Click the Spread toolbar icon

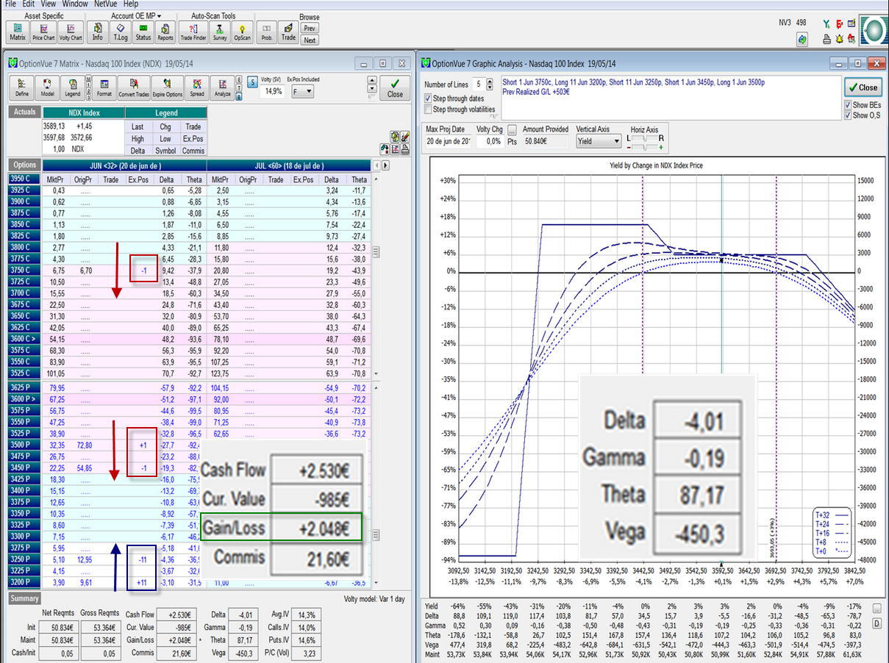pos(196,87)
